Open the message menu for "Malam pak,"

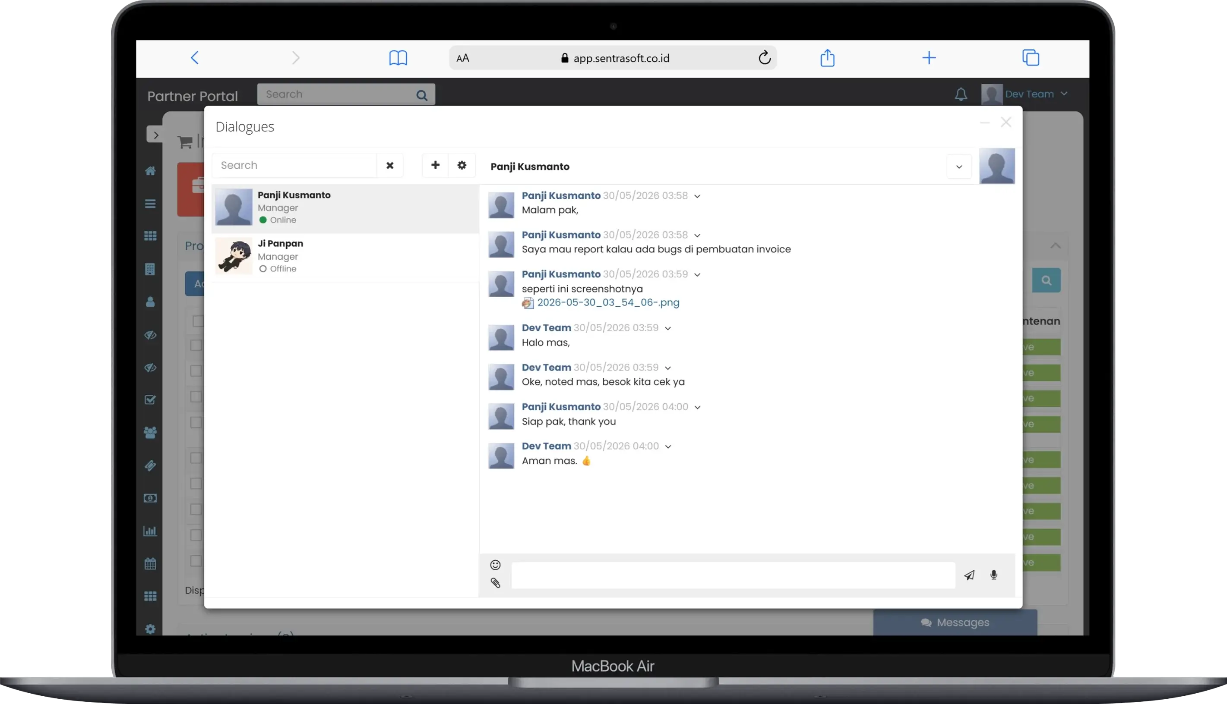point(697,196)
